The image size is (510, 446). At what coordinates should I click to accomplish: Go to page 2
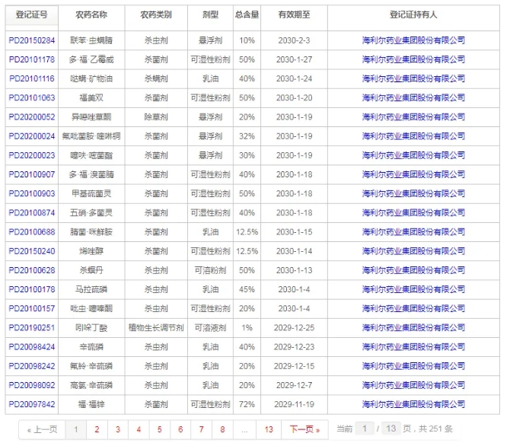(x=97, y=430)
